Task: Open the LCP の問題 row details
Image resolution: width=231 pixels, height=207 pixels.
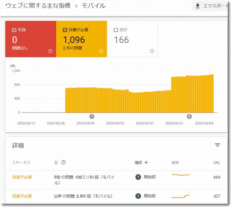Action: [x=83, y=196]
